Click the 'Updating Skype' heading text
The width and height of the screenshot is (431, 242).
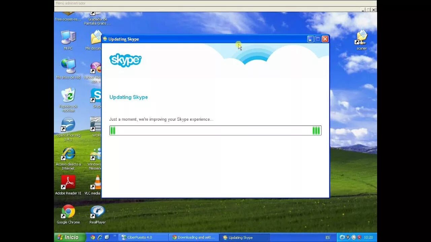[x=129, y=97]
